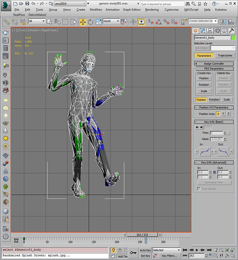Open Key Filters dialog

(x=169, y=256)
